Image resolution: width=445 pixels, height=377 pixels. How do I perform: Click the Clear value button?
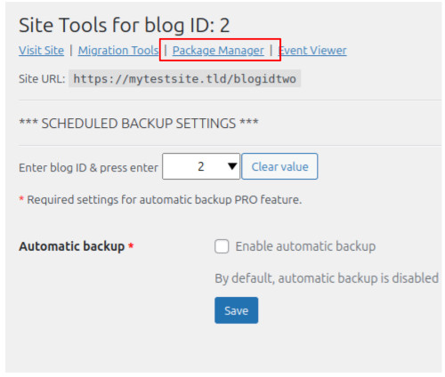279,166
